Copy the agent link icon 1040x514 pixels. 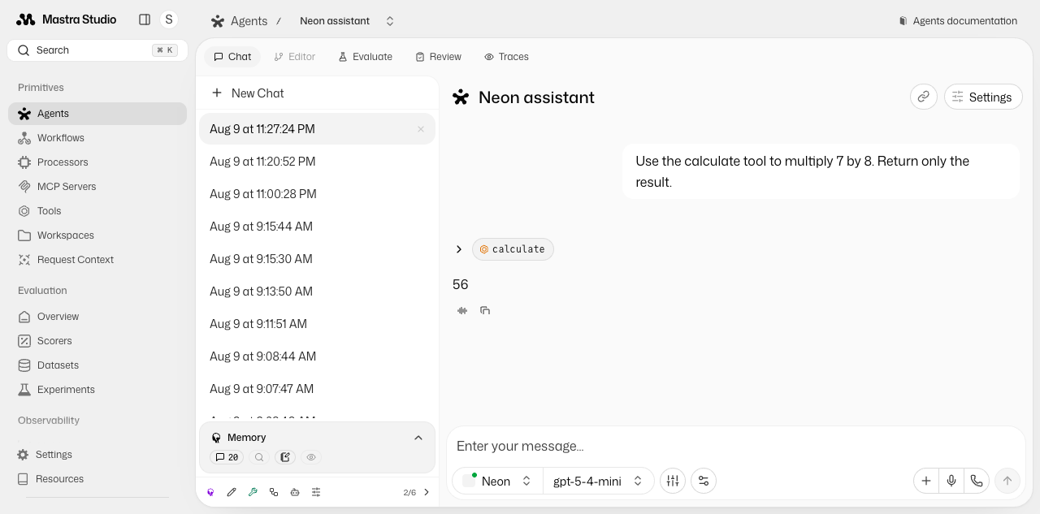point(924,97)
